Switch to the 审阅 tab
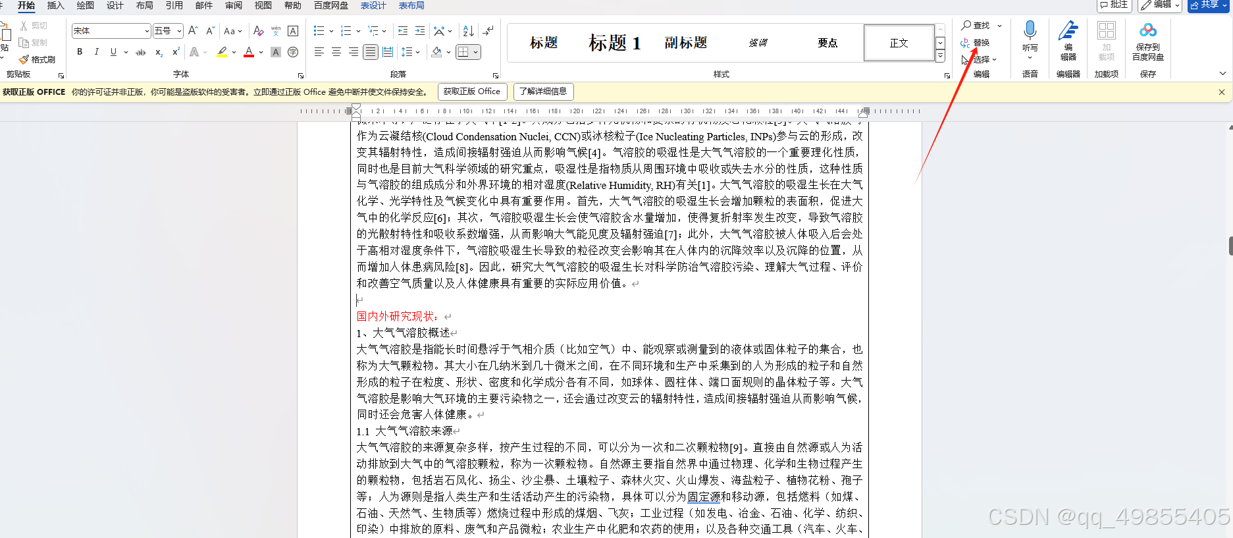 point(234,5)
